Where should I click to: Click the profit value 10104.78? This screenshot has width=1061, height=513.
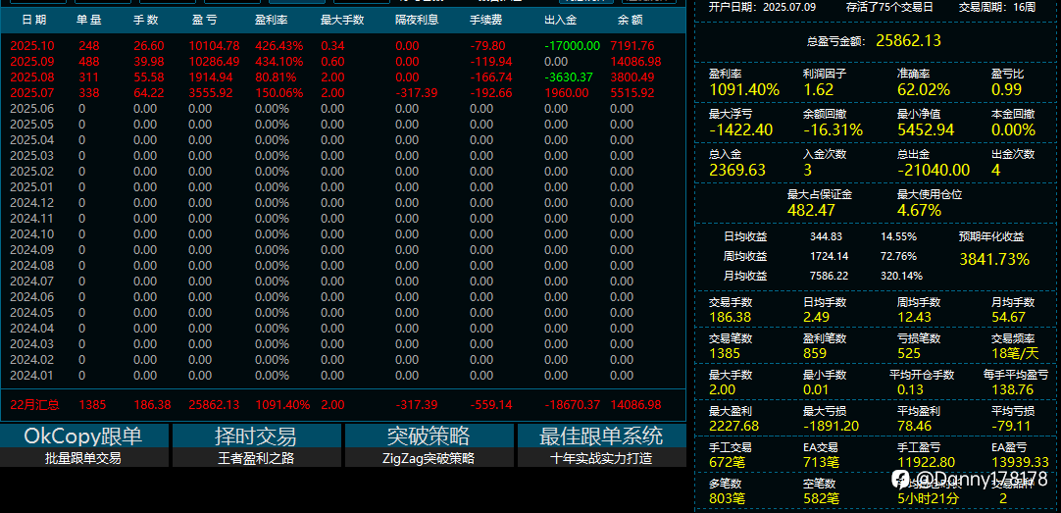214,46
